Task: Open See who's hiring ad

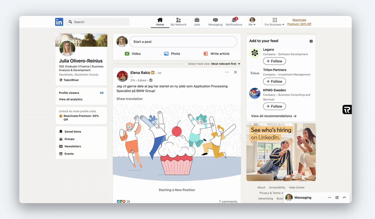Action: [281, 152]
